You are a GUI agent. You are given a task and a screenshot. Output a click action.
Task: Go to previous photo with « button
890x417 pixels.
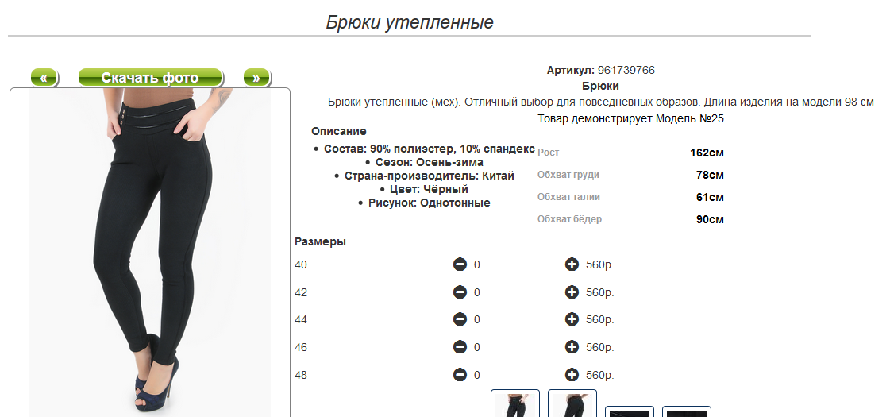tap(44, 77)
